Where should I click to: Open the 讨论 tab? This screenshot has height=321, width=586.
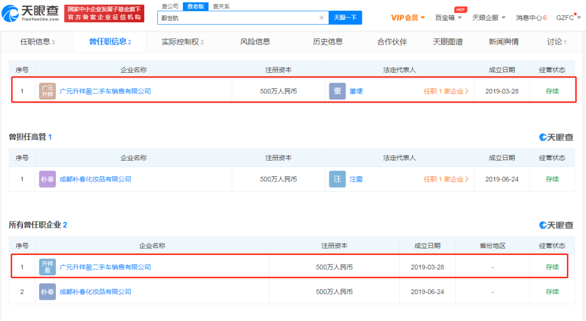(x=557, y=41)
